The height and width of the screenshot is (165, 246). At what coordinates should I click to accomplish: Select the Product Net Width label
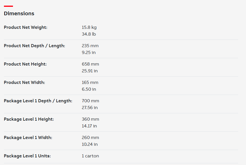tap(24, 82)
